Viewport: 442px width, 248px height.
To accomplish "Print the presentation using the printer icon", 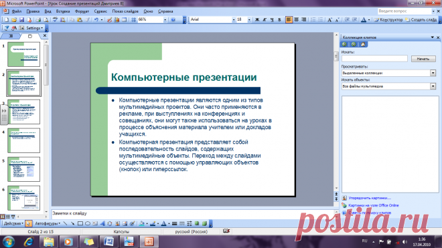I will tap(38, 19).
